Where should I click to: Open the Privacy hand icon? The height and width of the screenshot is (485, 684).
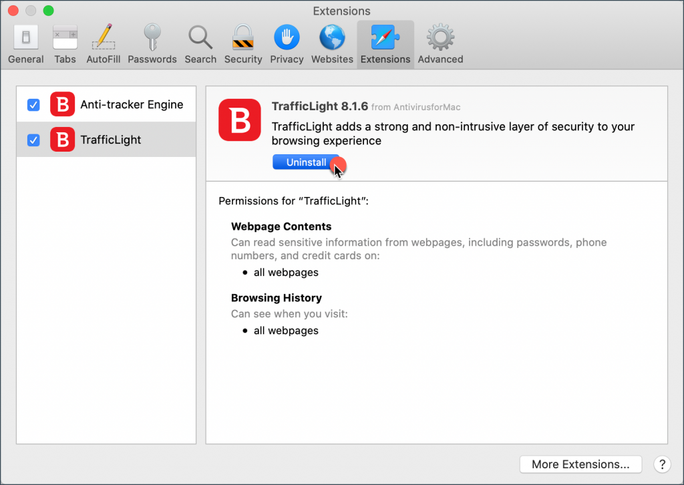pyautogui.click(x=287, y=37)
